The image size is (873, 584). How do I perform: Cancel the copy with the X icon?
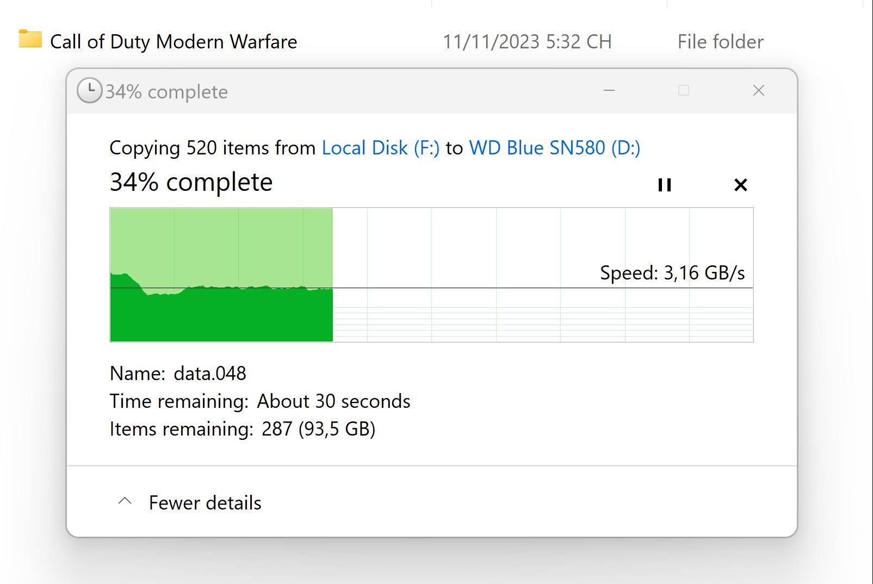(740, 185)
